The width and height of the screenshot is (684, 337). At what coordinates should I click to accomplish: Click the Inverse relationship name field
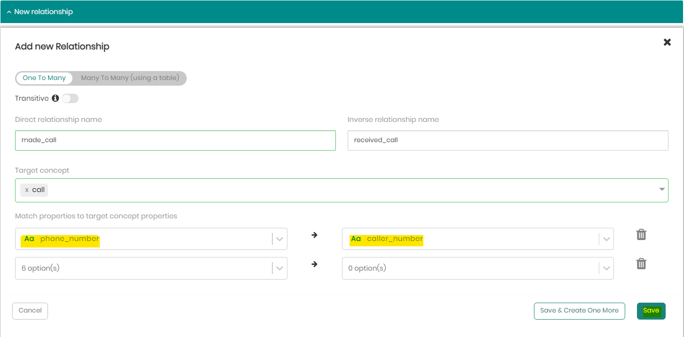pos(508,140)
